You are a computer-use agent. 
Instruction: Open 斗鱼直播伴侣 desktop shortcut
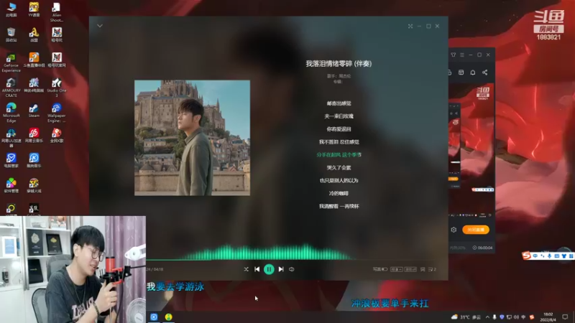point(34,60)
